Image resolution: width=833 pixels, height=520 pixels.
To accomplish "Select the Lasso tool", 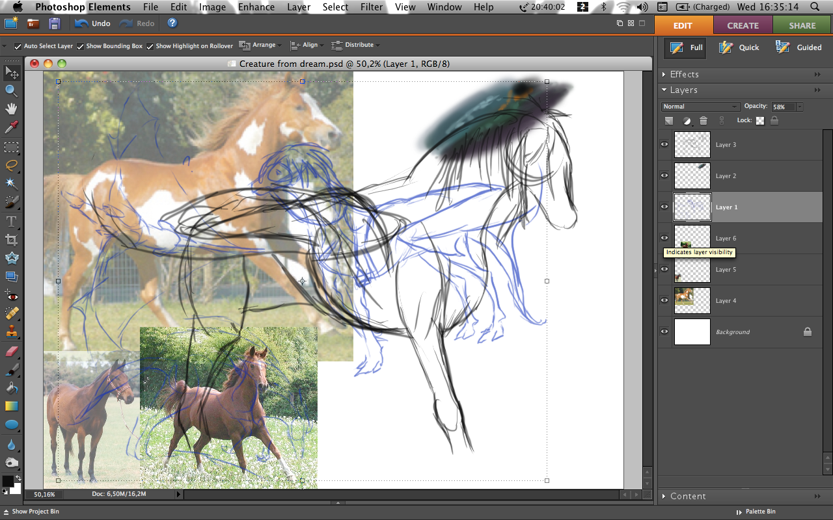I will click(x=11, y=165).
